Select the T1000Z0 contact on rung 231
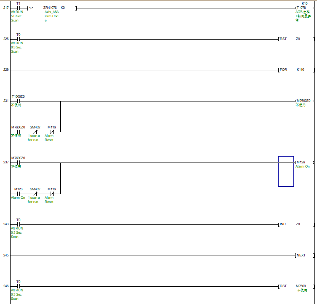 pos(18,101)
